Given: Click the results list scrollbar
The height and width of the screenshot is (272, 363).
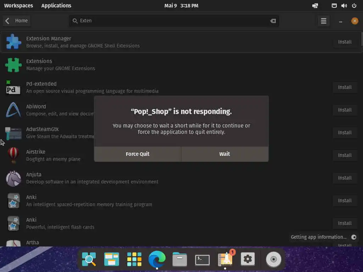Looking at the screenshot, I should click(362, 39).
